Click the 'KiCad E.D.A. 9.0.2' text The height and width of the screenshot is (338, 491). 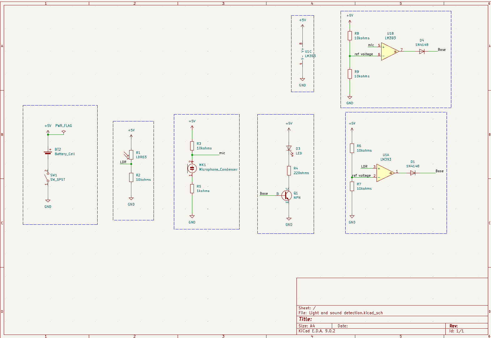pyautogui.click(x=317, y=331)
